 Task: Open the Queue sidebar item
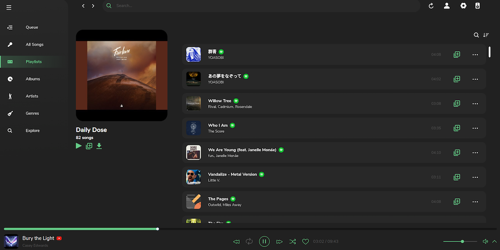[34, 27]
